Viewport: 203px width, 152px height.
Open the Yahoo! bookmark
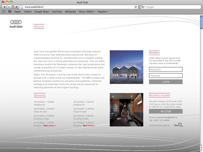28,11
